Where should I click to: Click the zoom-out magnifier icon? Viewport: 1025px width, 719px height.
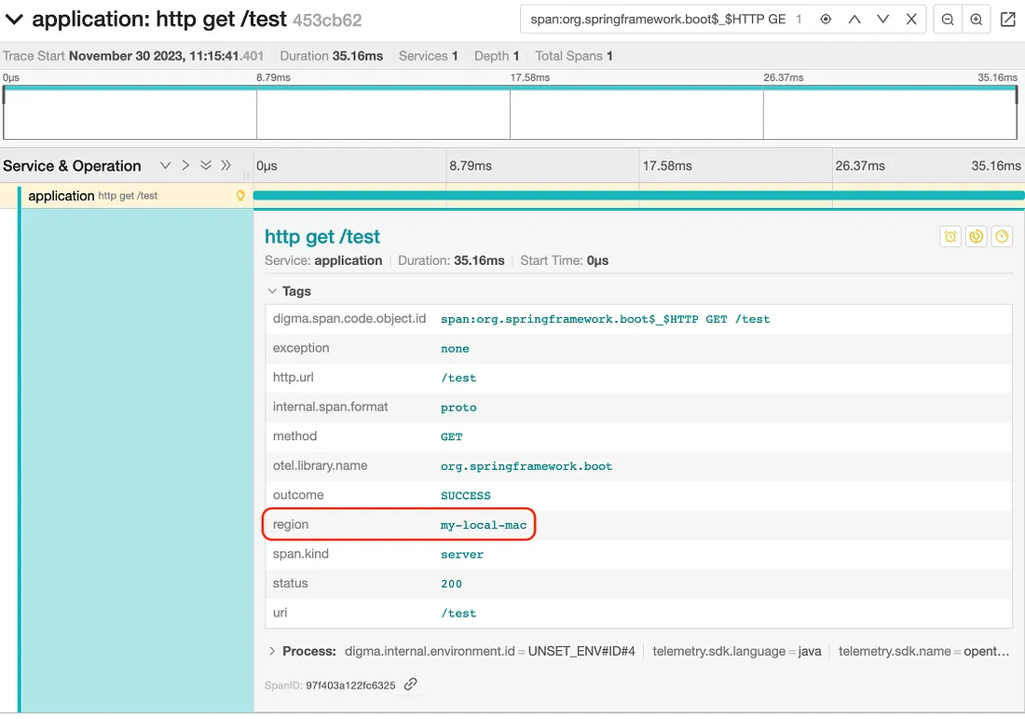click(x=946, y=18)
